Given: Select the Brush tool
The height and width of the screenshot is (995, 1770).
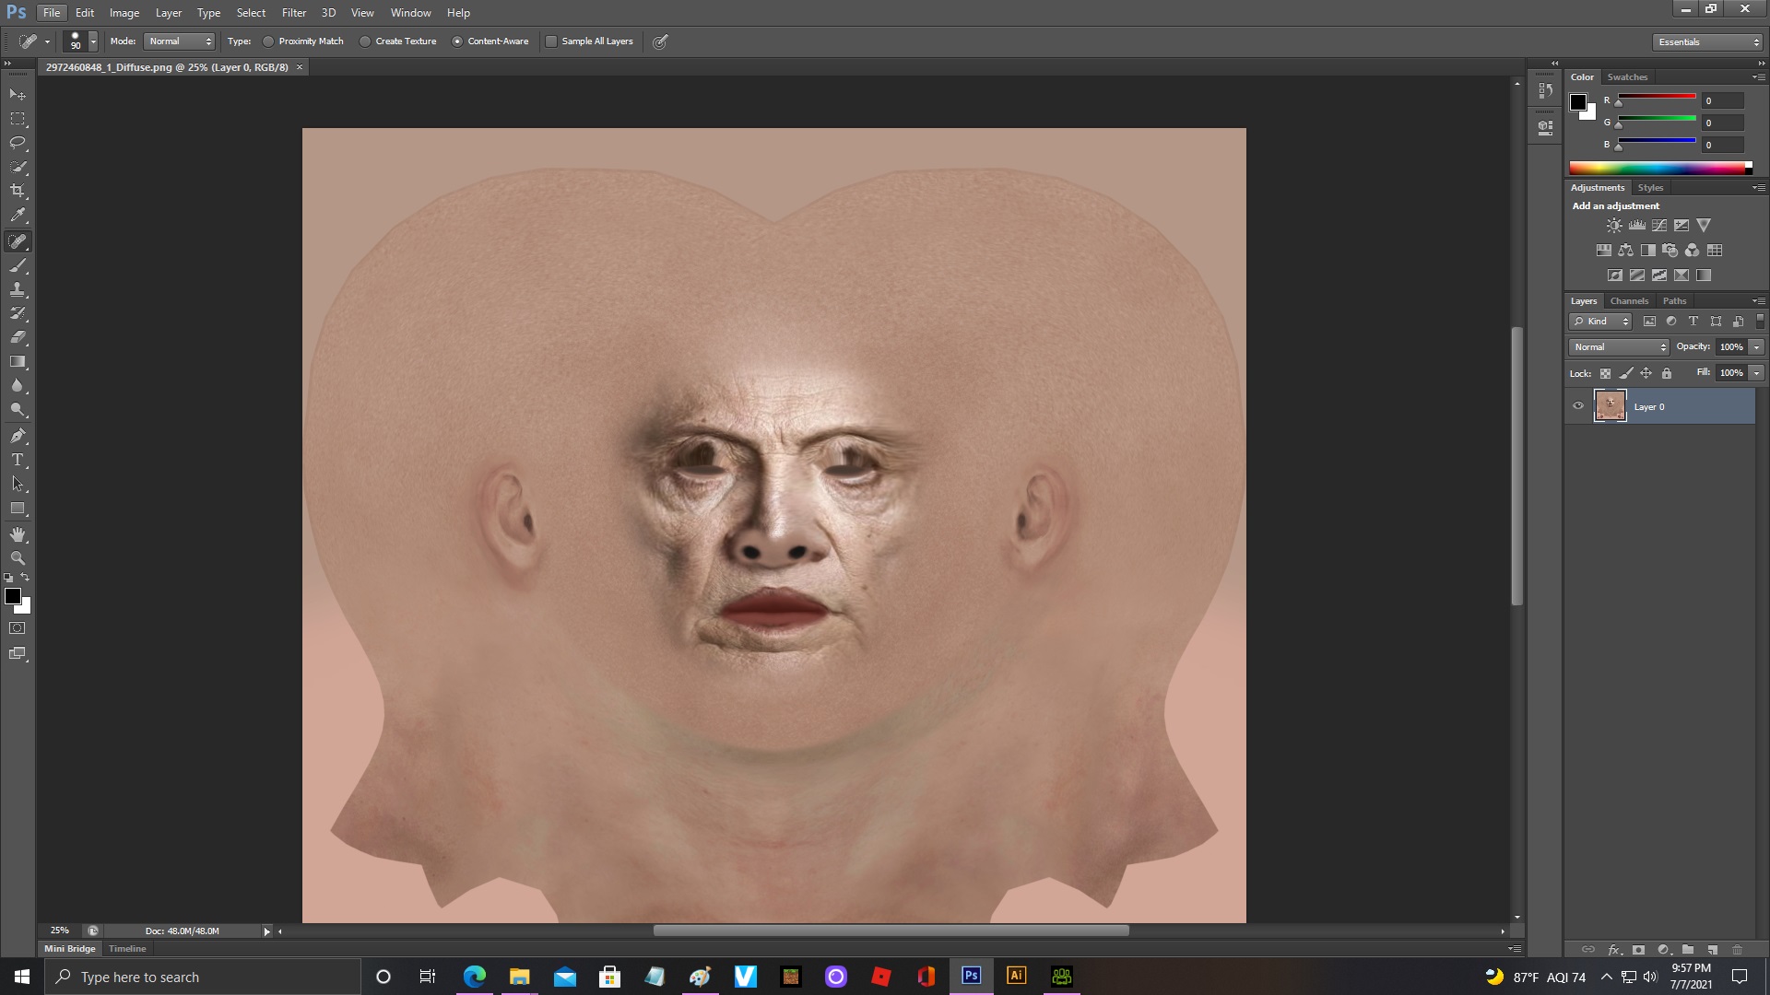Looking at the screenshot, I should coord(18,266).
